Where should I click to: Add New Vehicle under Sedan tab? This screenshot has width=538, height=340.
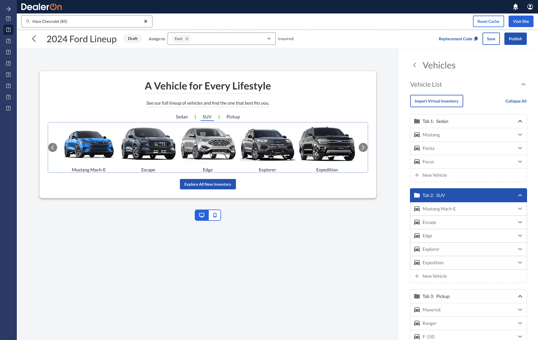[x=469, y=175]
